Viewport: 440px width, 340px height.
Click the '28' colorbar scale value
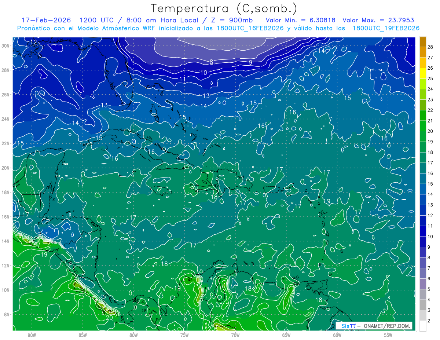pyautogui.click(x=430, y=47)
